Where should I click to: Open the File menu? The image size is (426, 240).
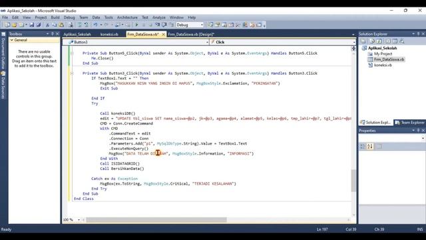point(5,17)
